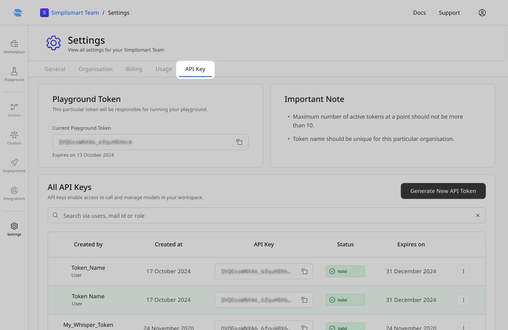Switch to the Billing tab
The width and height of the screenshot is (508, 330).
(x=134, y=69)
